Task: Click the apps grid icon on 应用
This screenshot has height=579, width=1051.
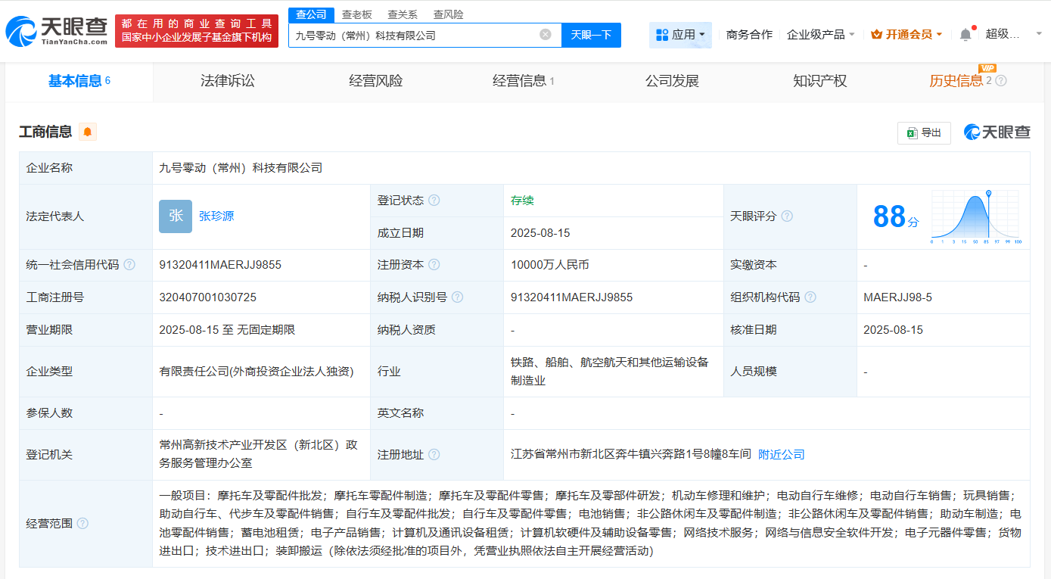Action: pyautogui.click(x=662, y=35)
